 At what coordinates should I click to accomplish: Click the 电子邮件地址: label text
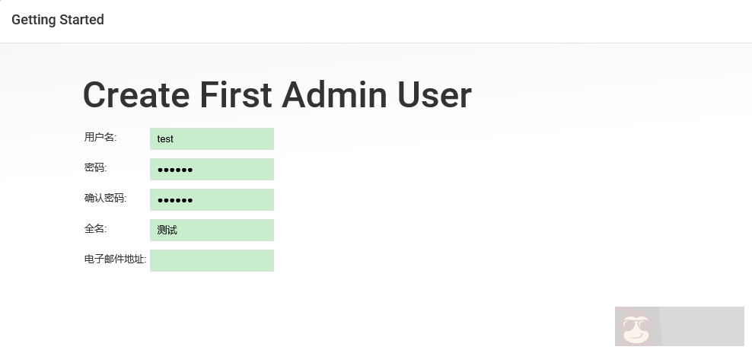115,259
